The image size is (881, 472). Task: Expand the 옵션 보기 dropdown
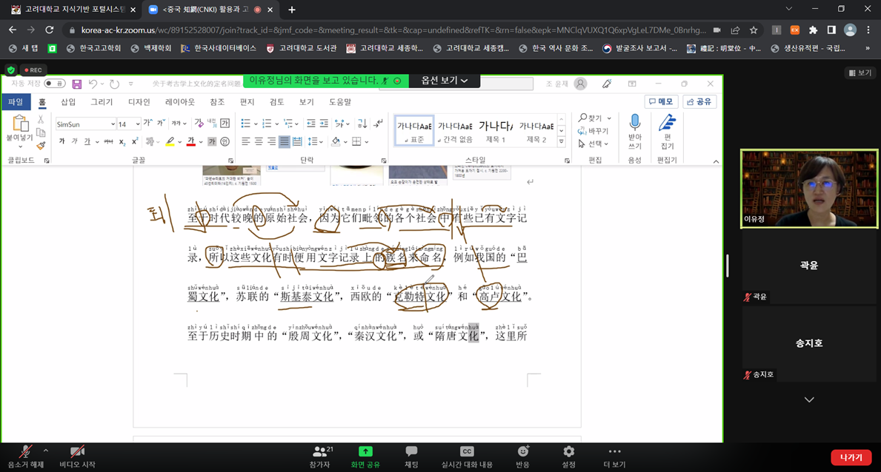[445, 81]
